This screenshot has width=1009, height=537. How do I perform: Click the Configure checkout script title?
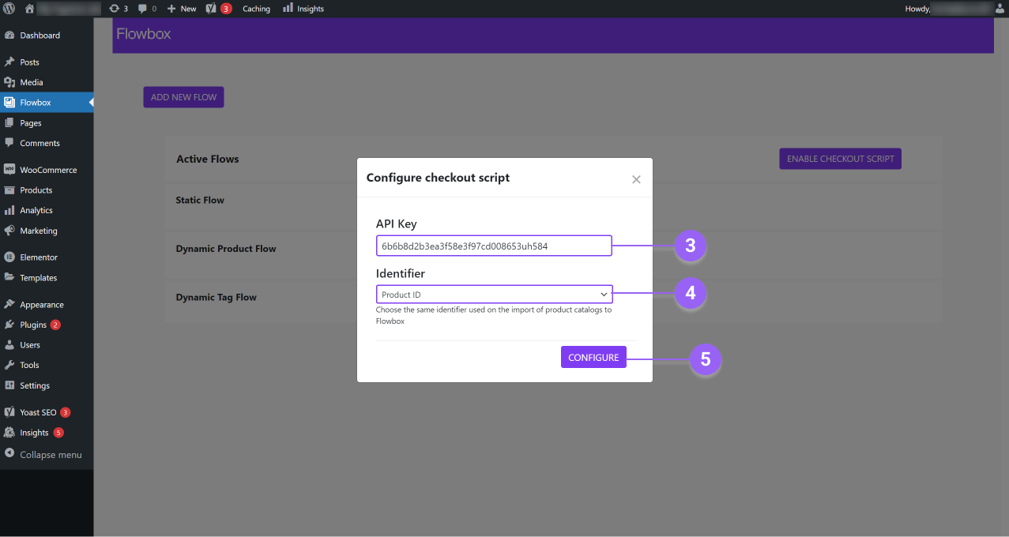pos(438,178)
